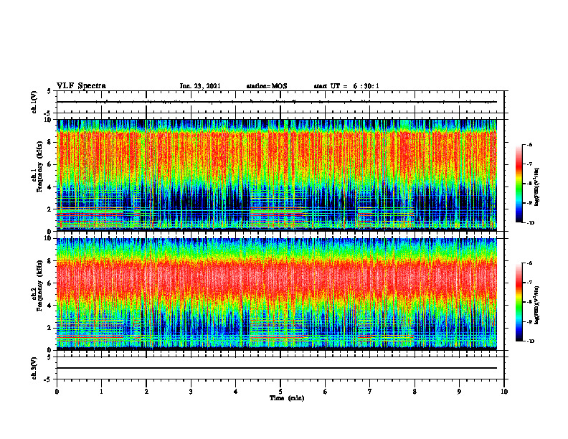Click the ch.1 spectrogram color scale bar

[x=519, y=184]
